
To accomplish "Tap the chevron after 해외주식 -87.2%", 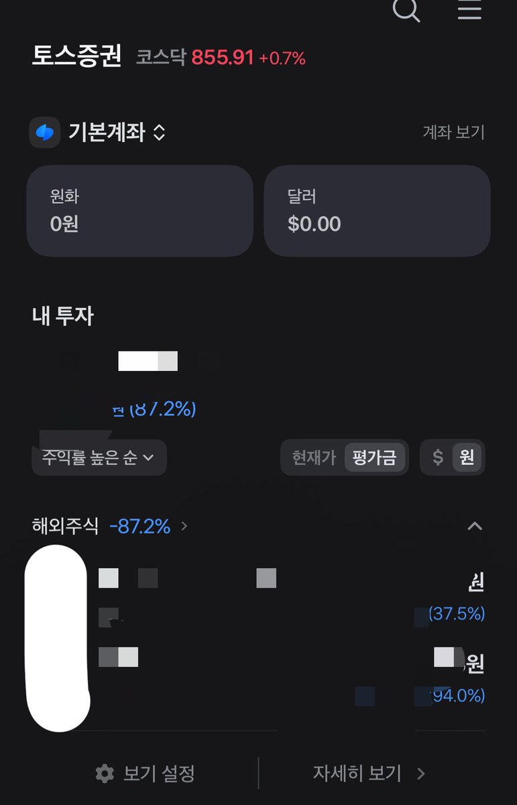I will coord(184,527).
